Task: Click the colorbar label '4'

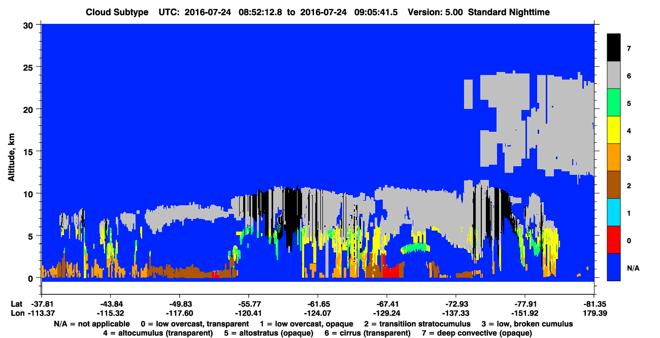Action: click(629, 131)
